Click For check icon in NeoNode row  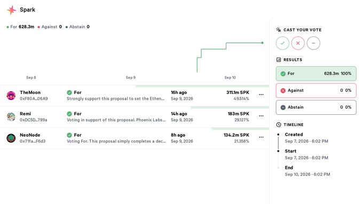(x=69, y=135)
